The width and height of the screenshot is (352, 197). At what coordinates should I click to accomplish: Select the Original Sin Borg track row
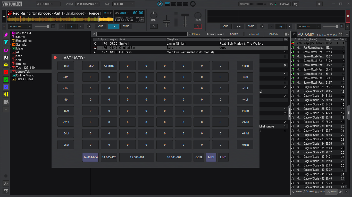point(190,48)
